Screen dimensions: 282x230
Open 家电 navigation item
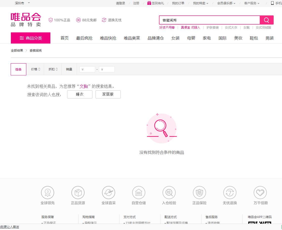207,38
